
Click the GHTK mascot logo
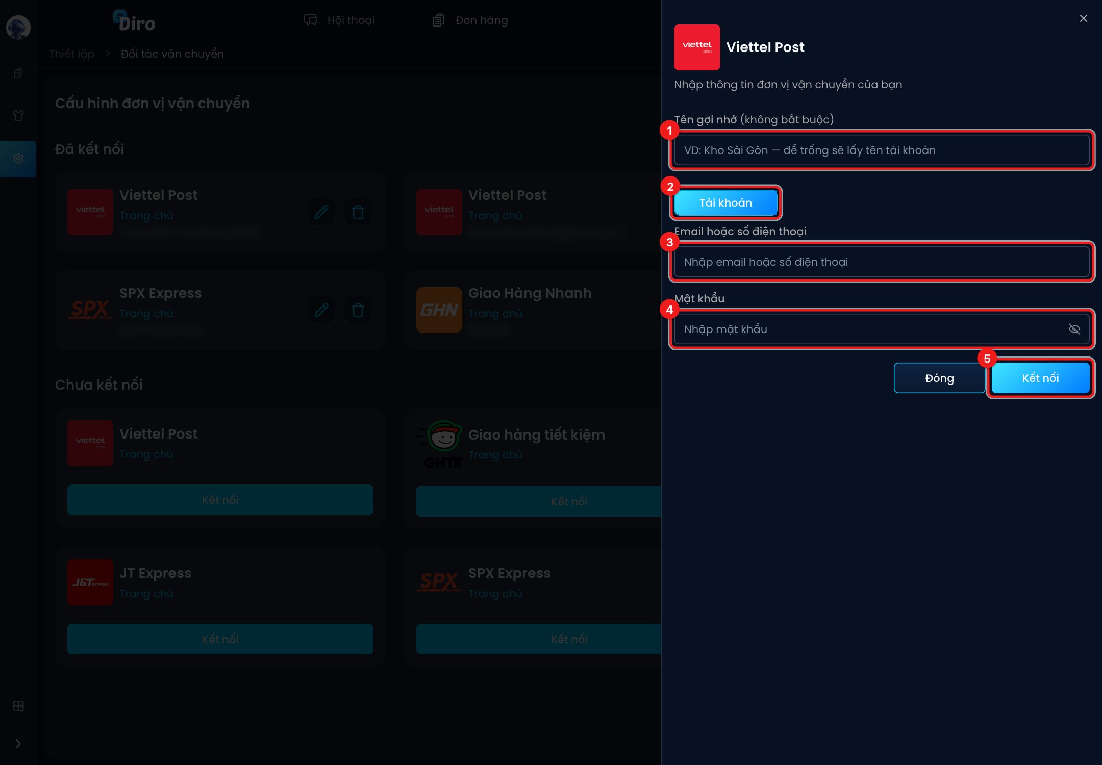click(x=440, y=444)
